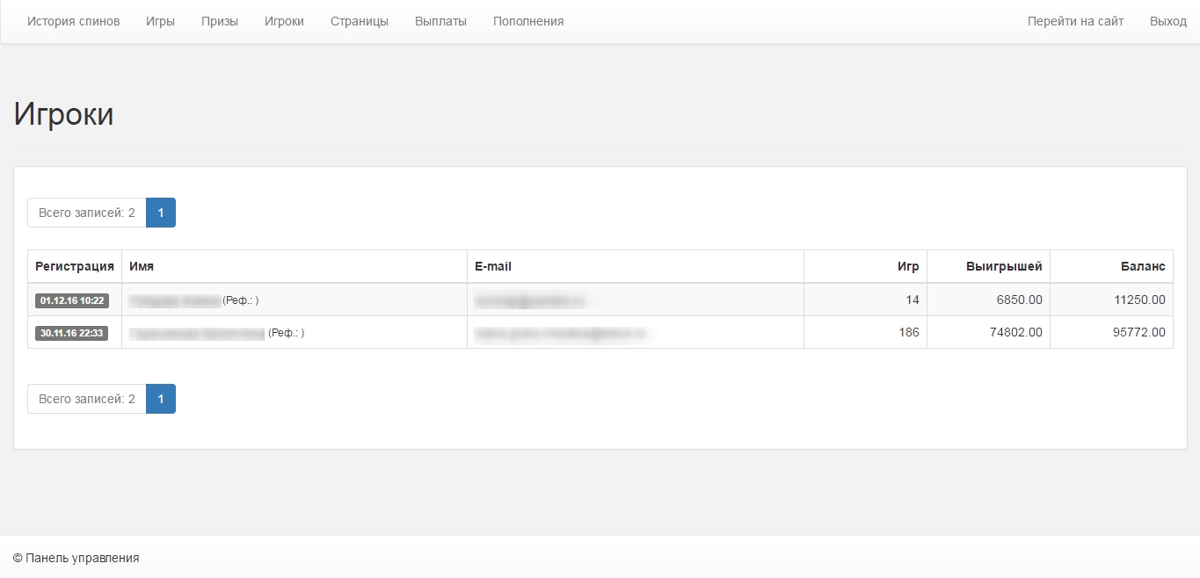Click the Выигрышей column header

[1003, 266]
